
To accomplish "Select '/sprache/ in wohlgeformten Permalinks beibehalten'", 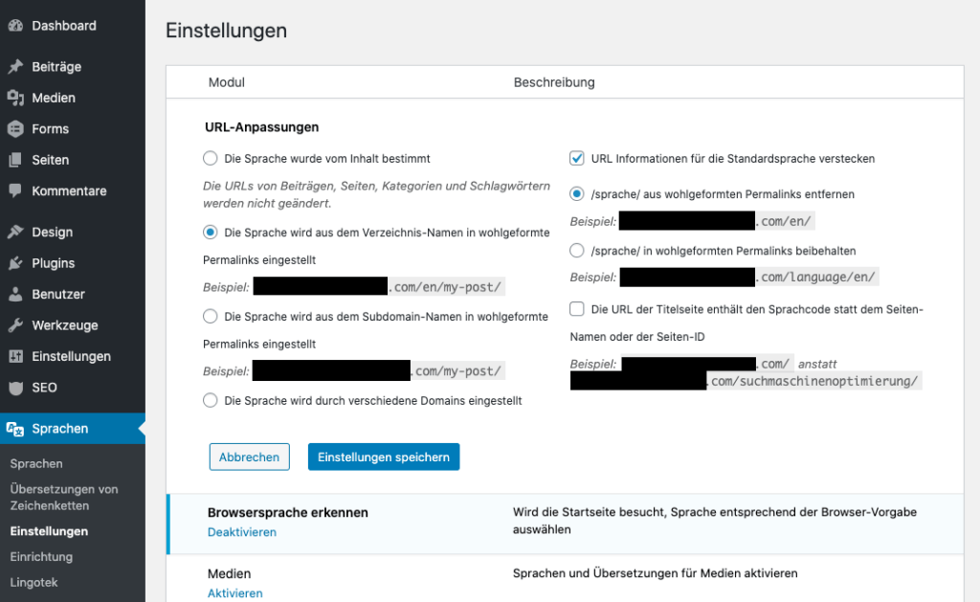I will click(x=577, y=251).
